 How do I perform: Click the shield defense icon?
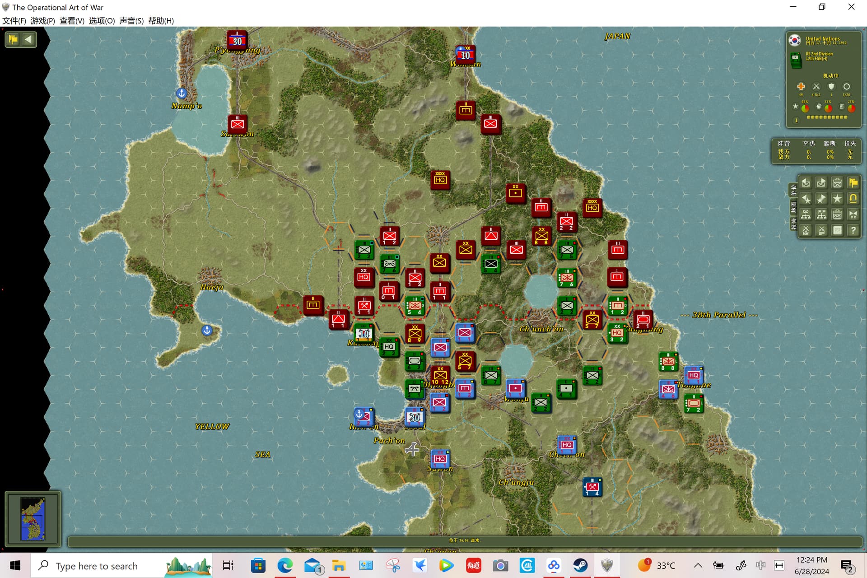point(831,86)
